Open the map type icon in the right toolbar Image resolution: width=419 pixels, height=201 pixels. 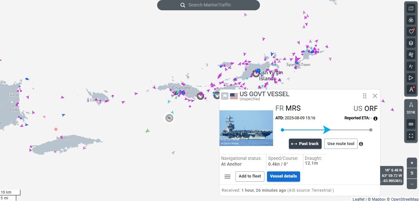411,9
